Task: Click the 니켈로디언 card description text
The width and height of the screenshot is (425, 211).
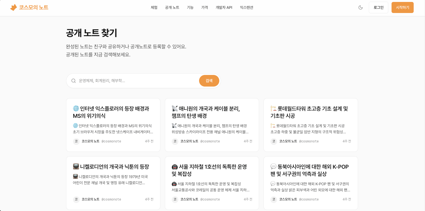Action: (x=111, y=180)
